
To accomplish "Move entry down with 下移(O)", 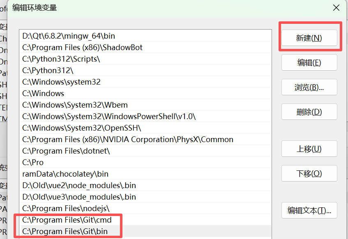I will click(x=309, y=173).
